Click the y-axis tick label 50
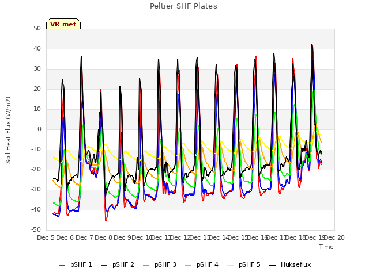The width and height of the screenshot is (369, 276). click(37, 28)
